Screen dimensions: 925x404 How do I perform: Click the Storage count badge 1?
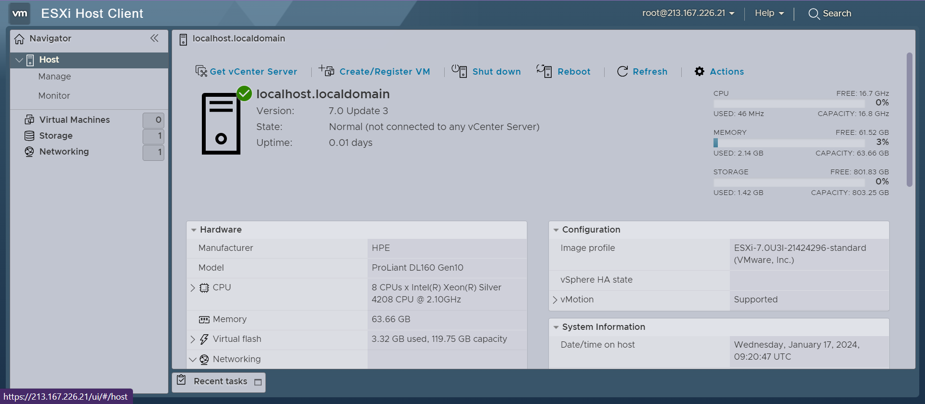coord(154,136)
